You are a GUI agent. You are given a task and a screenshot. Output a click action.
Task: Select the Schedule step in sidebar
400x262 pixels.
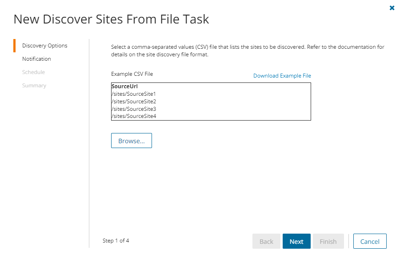click(33, 72)
